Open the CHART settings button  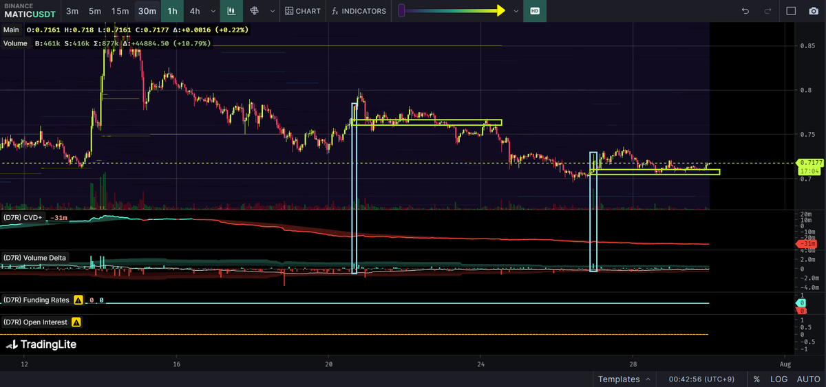tap(303, 11)
